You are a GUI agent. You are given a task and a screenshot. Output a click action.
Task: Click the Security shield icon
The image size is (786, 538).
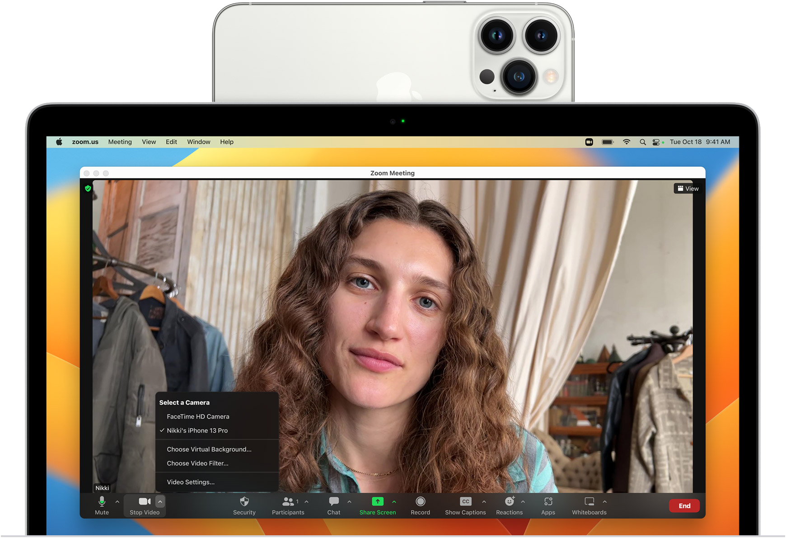coord(244,502)
